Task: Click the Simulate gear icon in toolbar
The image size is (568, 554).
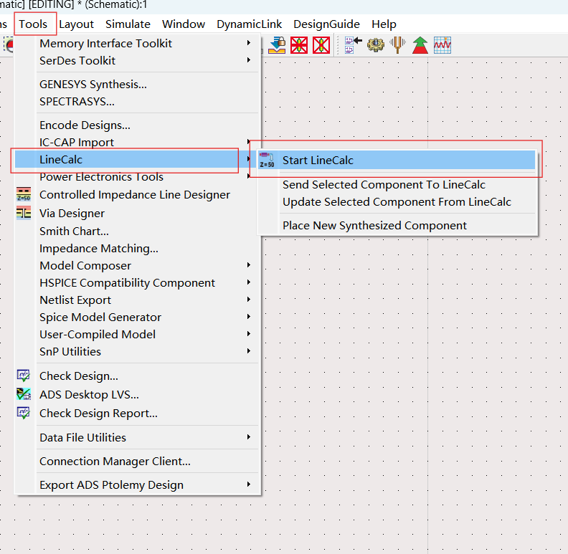Action: point(376,45)
